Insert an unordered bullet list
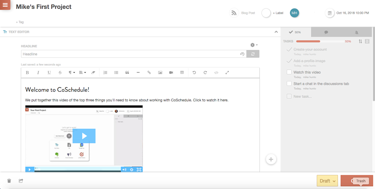375x189 pixels. click(x=116, y=72)
